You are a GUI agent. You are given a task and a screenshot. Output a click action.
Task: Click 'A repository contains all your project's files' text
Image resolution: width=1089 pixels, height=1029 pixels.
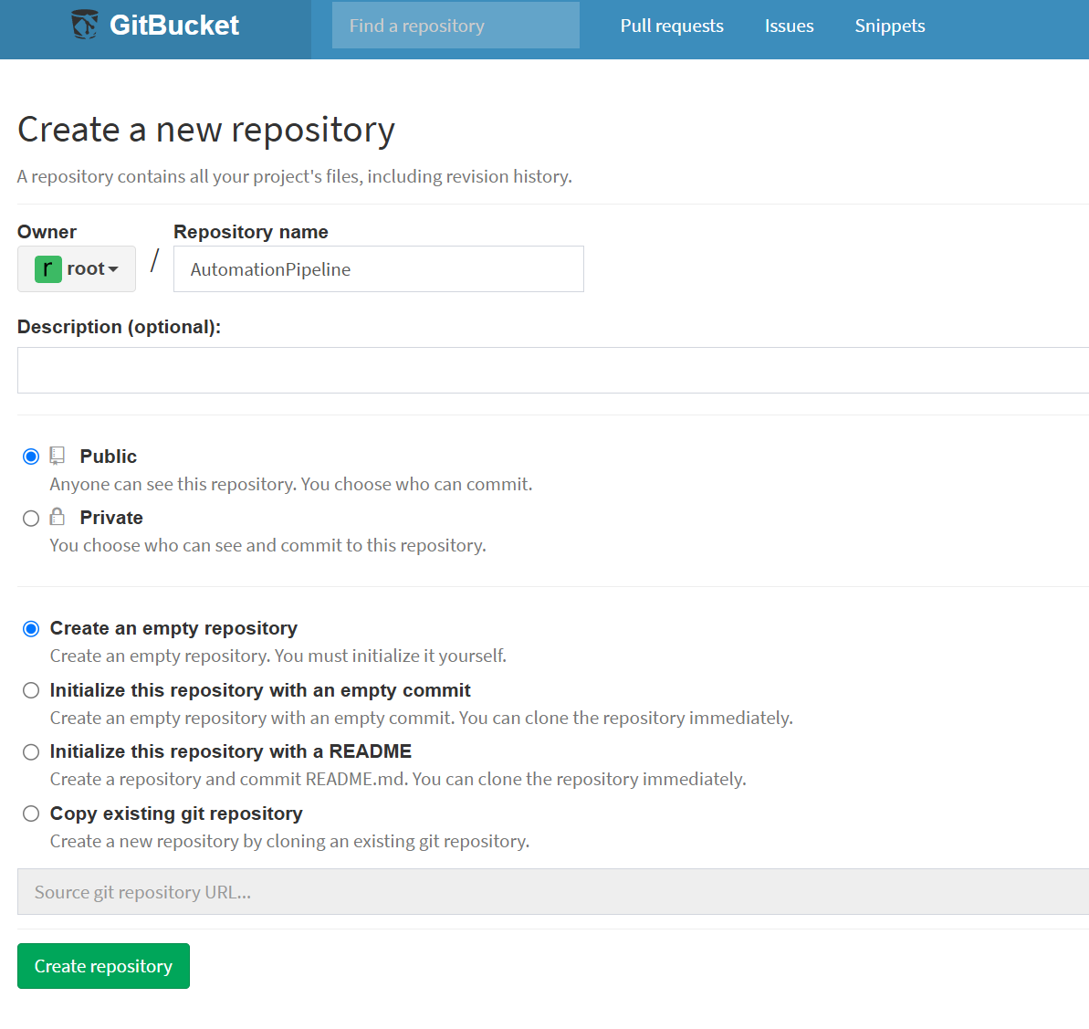(295, 176)
